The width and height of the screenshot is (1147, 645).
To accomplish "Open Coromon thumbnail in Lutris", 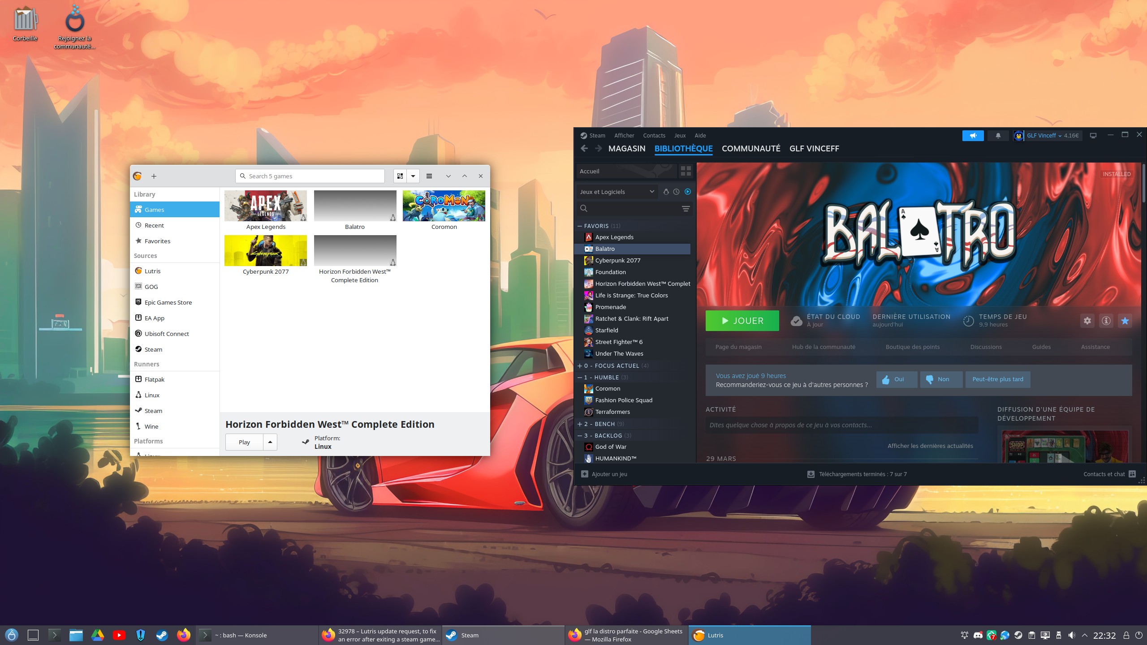I will point(444,206).
